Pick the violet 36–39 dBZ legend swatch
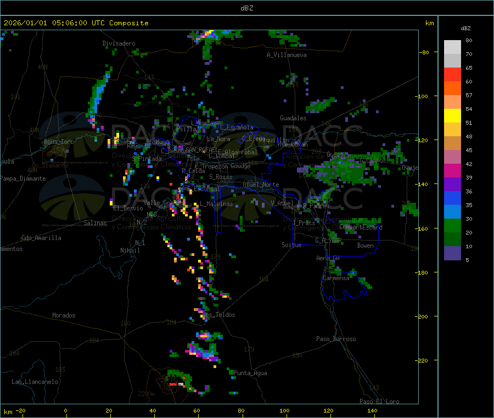Viewport: 494px width, 418px height. tap(452, 185)
